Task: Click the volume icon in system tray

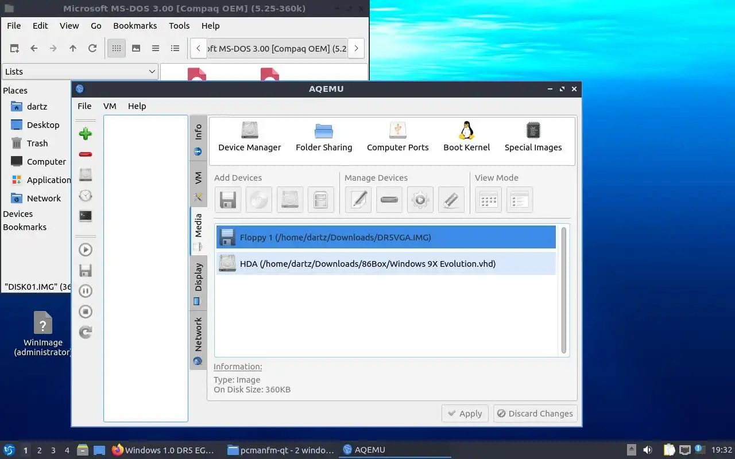Action: pos(648,450)
